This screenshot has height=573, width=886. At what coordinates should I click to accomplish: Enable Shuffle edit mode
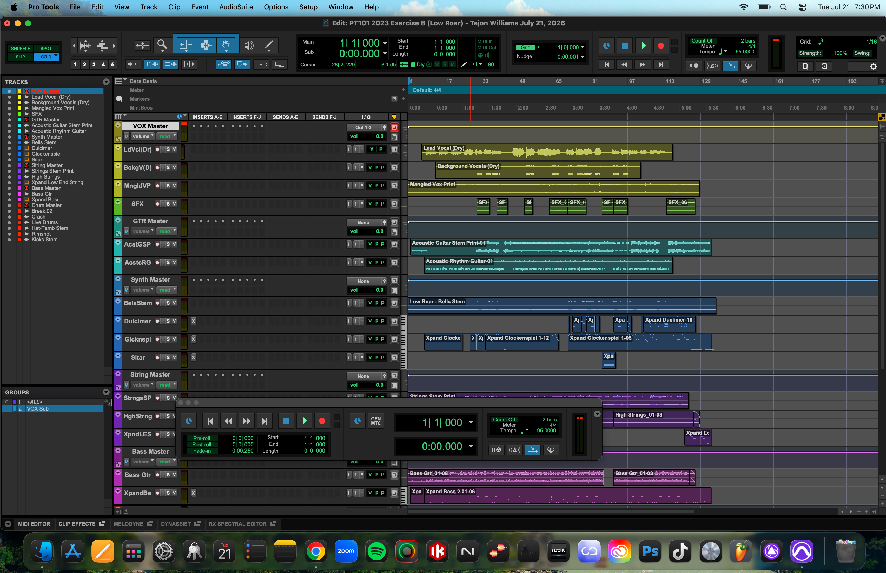click(21, 48)
